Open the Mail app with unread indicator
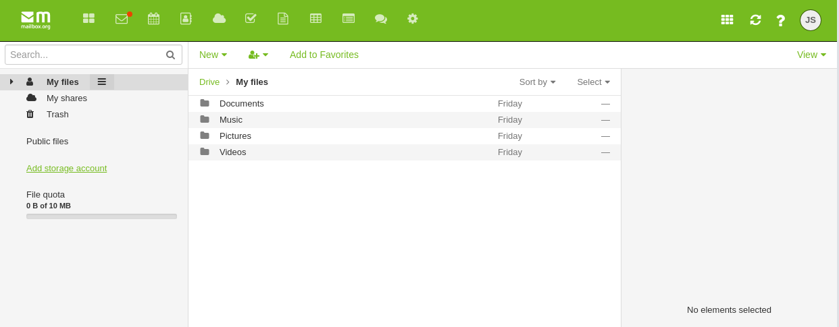 [122, 18]
